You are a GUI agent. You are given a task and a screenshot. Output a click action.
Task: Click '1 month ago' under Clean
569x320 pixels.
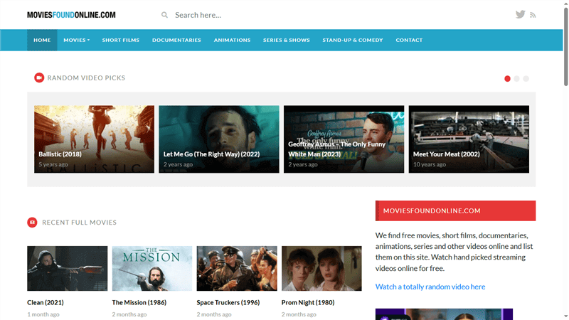(43, 314)
